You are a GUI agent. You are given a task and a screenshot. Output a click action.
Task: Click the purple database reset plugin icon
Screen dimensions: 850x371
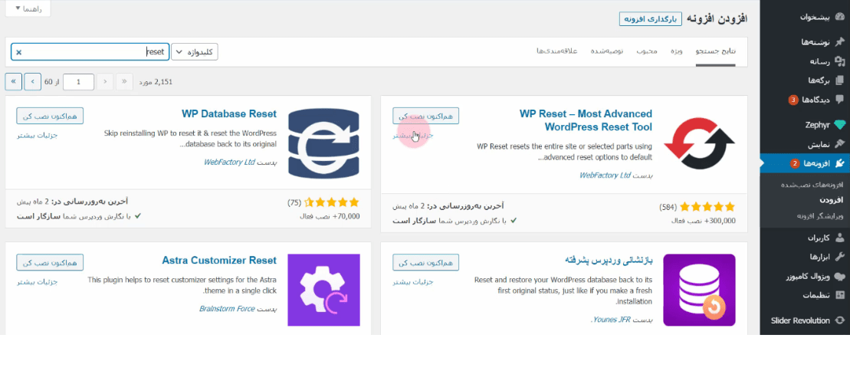(699, 290)
